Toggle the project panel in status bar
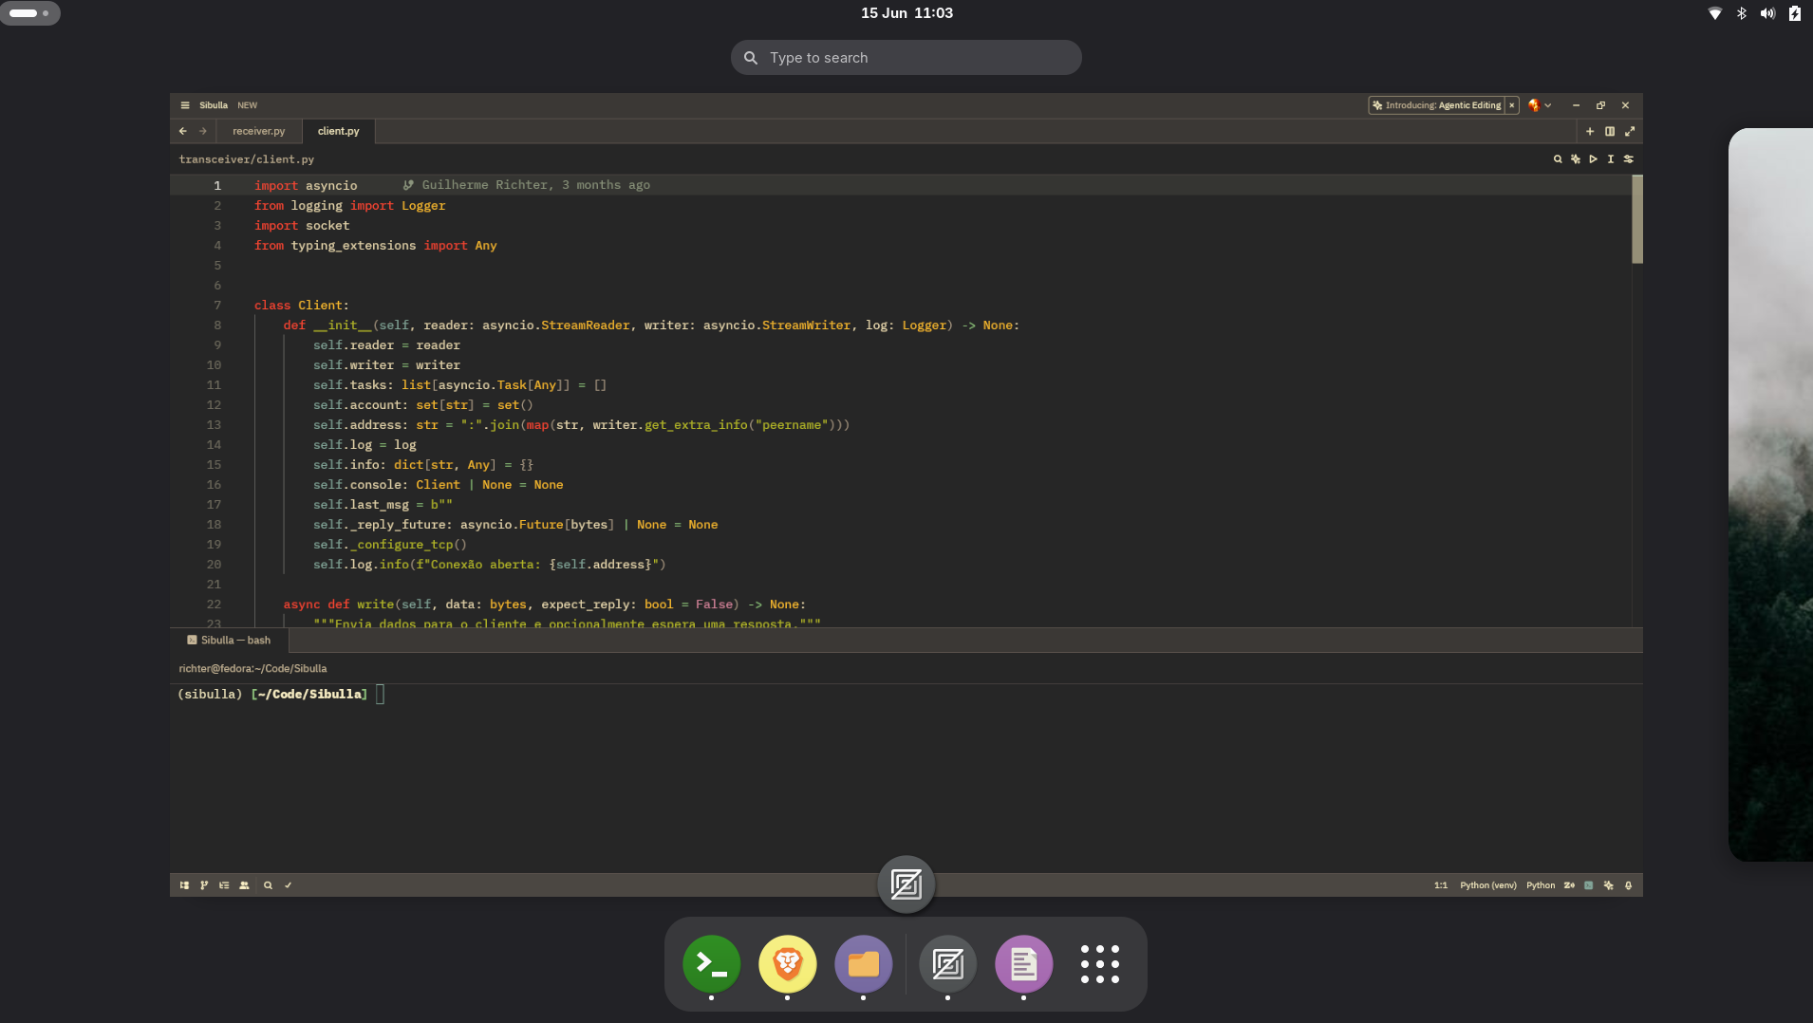Viewport: 1813px width, 1023px height. coord(184,885)
